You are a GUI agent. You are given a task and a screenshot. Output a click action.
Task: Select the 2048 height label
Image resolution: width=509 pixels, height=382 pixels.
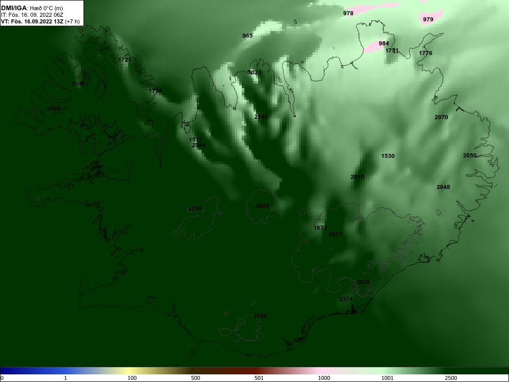click(x=443, y=187)
